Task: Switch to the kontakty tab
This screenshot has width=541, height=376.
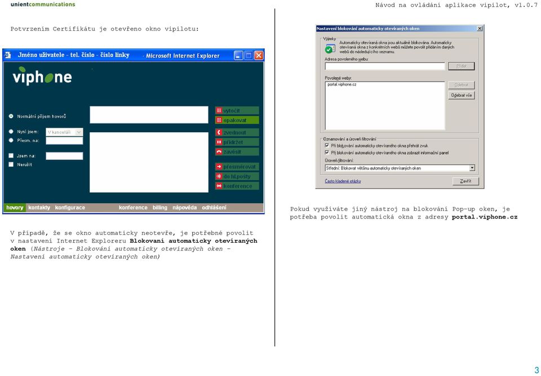Action: 39,208
